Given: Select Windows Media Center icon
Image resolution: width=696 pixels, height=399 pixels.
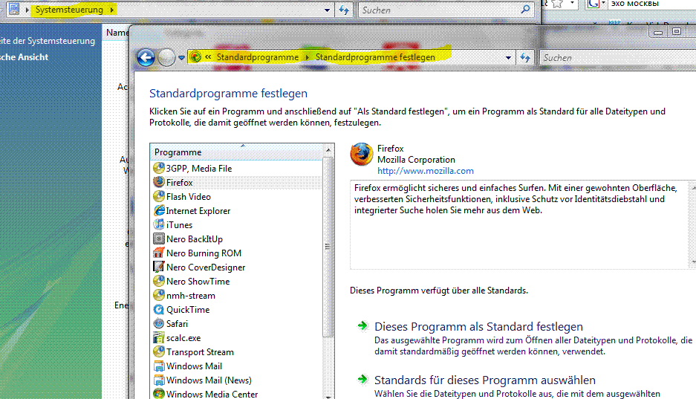Looking at the screenshot, I should [x=159, y=394].
